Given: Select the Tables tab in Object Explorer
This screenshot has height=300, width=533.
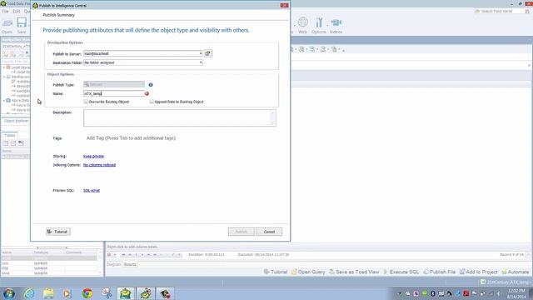Looking at the screenshot, I should 10,135.
